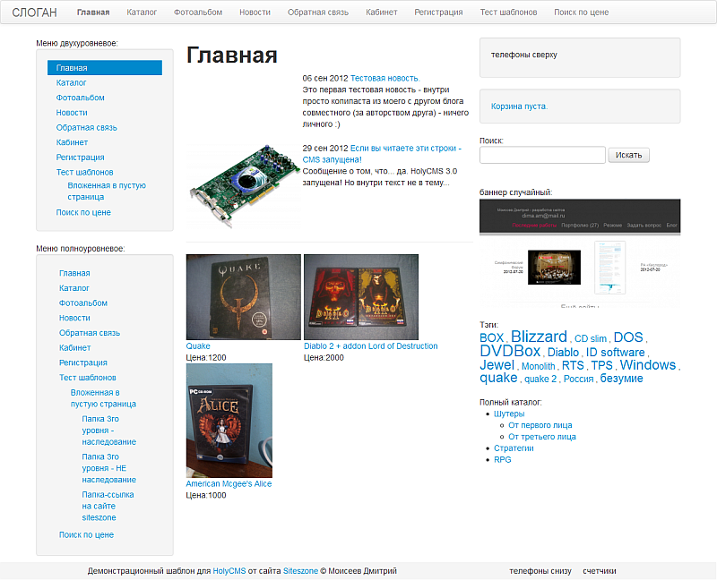Viewport: 717px width, 580px height.
Task: Open the Корзина пуста cart link
Action: coord(519,107)
